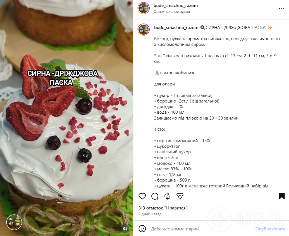Open the three-dot more options menu

click(x=281, y=8)
